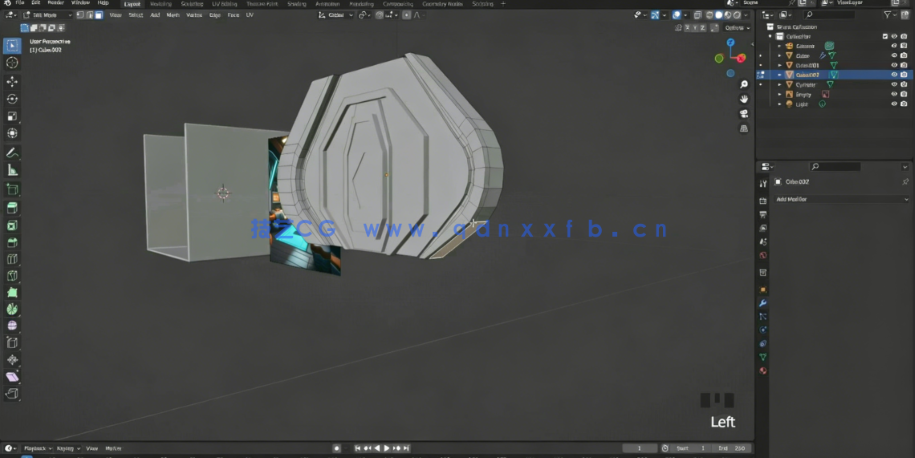
Task: Open the Object Data green triangle tab
Action: pos(762,357)
